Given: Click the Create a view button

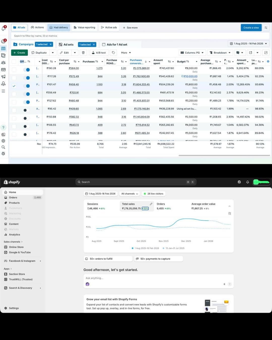Looking at the screenshot, I should tap(251, 28).
